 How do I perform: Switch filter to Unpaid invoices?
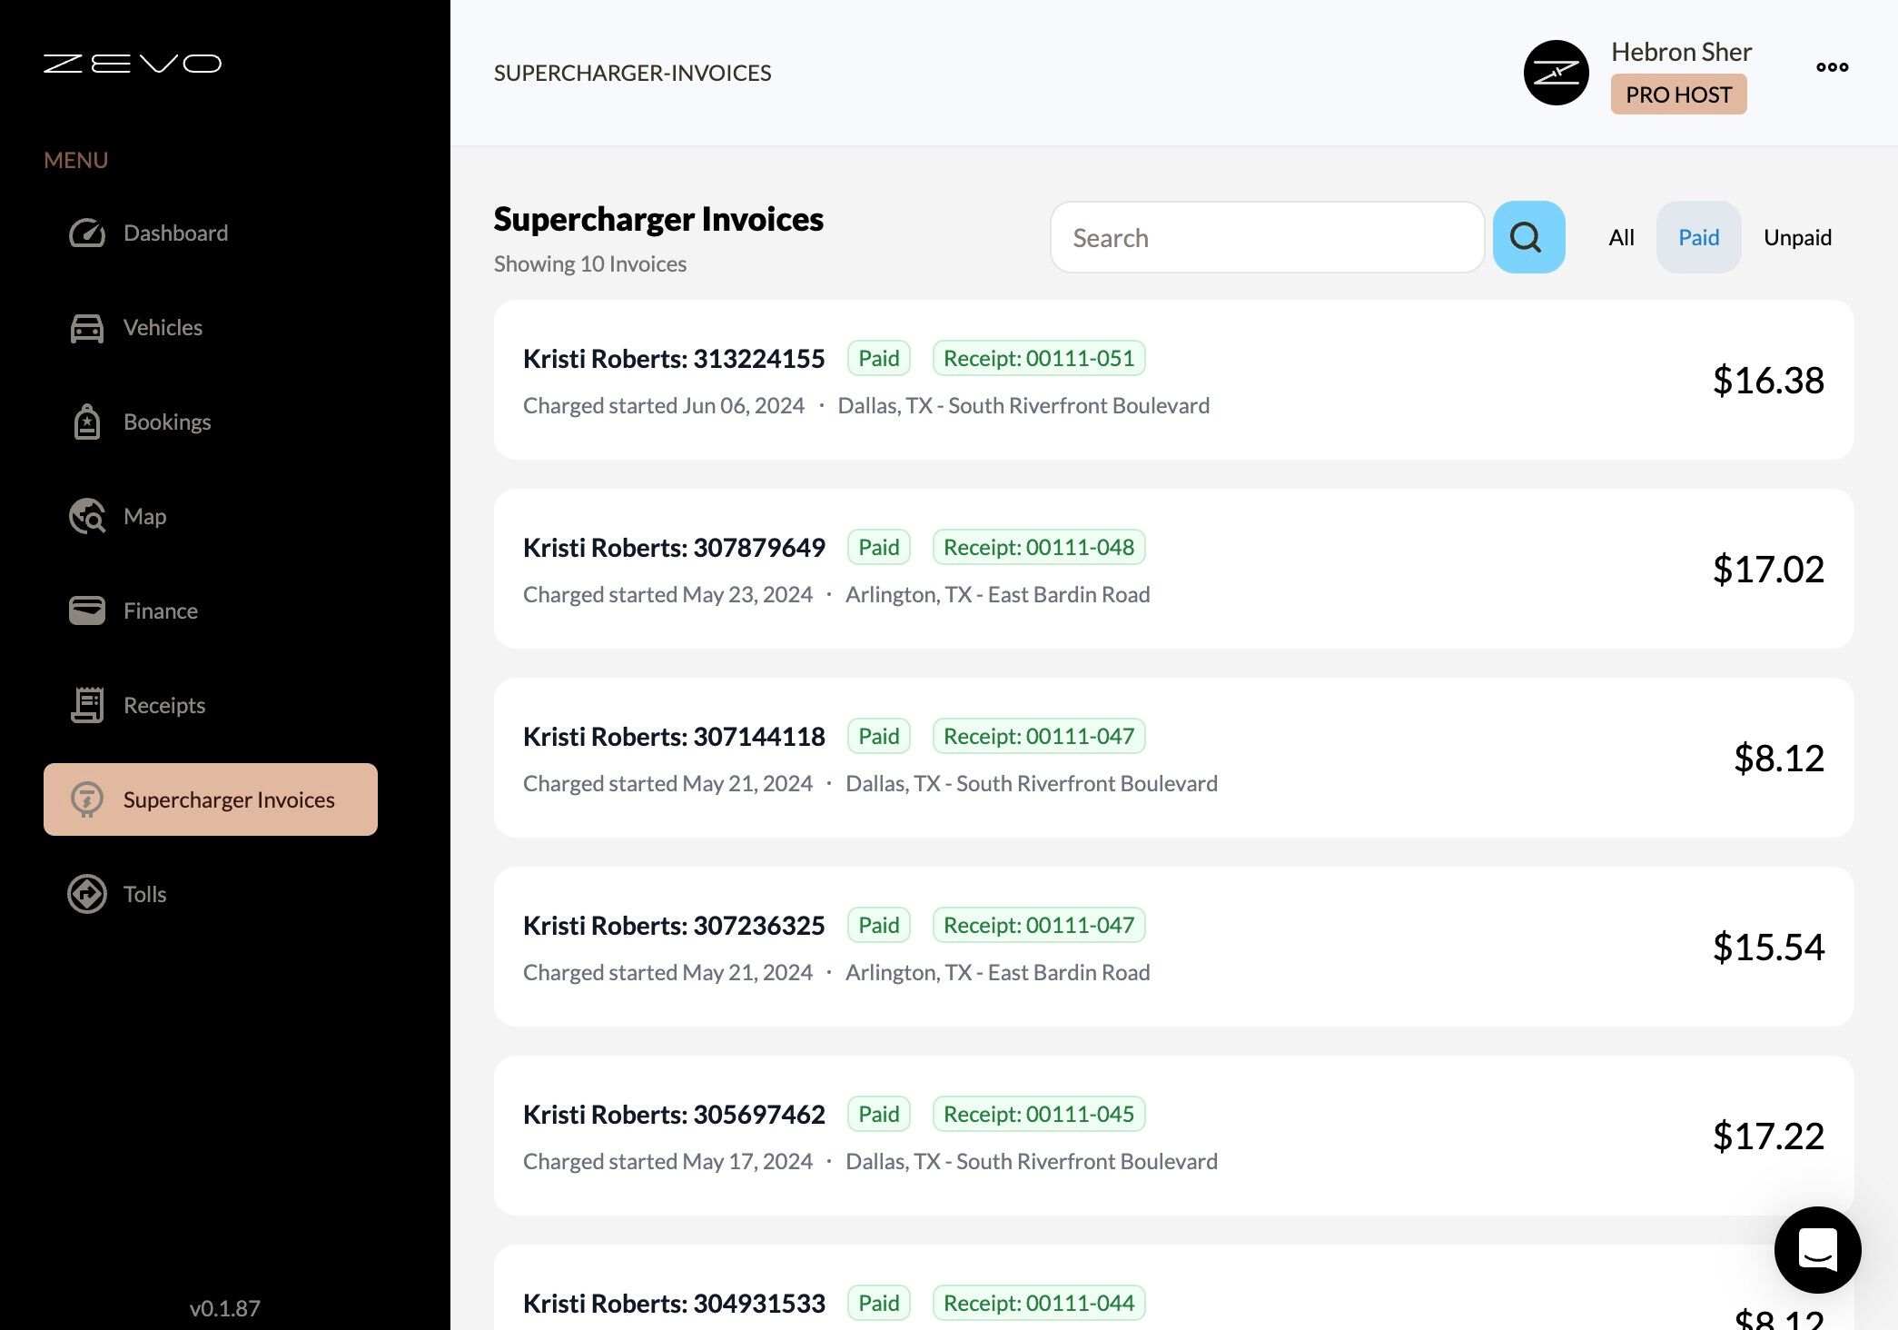tap(1797, 238)
